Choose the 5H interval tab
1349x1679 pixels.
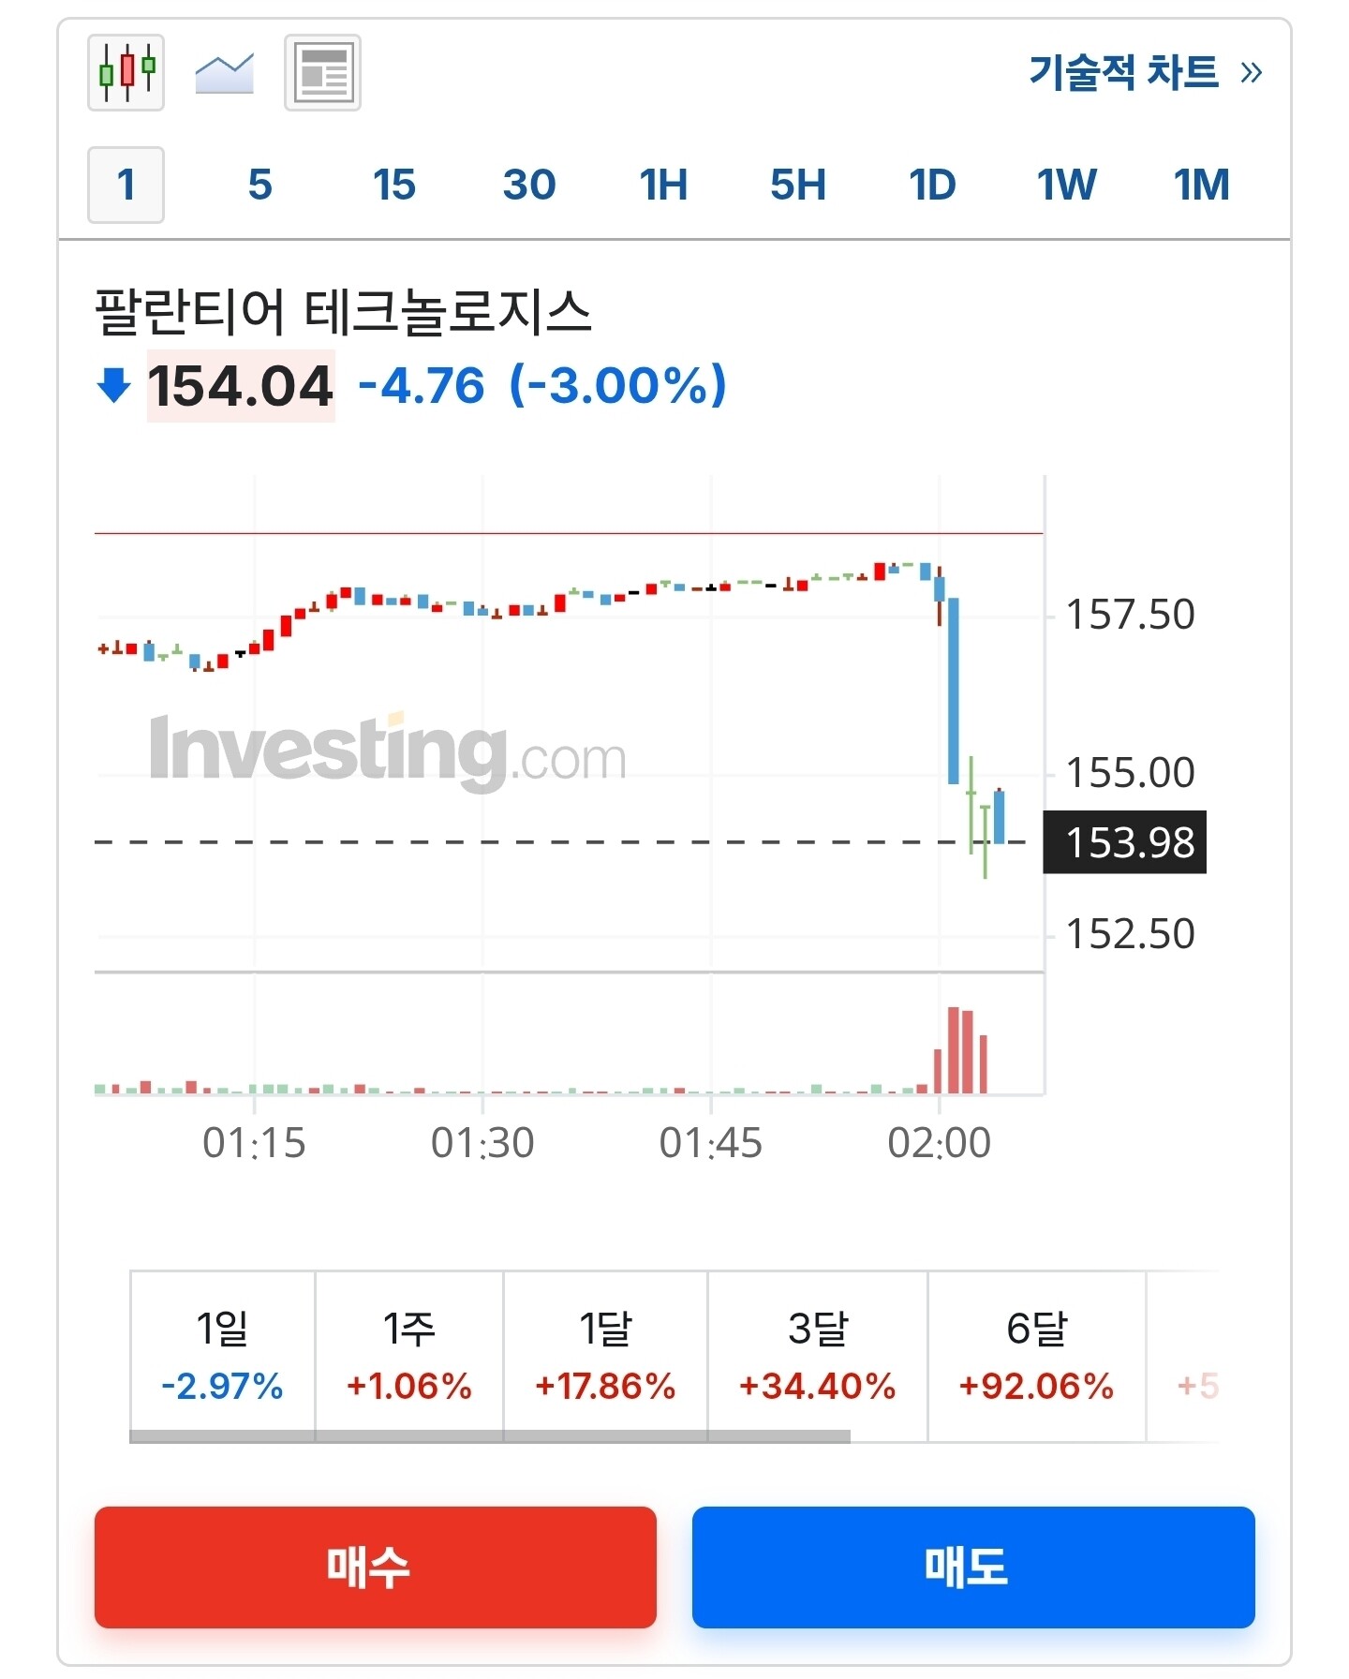pos(798,185)
